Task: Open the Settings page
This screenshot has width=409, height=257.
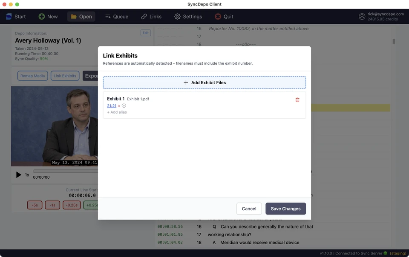Action: tap(188, 17)
